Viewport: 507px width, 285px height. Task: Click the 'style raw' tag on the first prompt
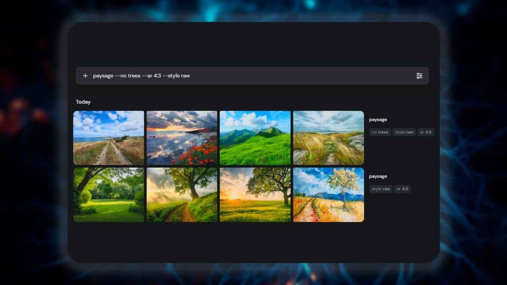pyautogui.click(x=405, y=132)
